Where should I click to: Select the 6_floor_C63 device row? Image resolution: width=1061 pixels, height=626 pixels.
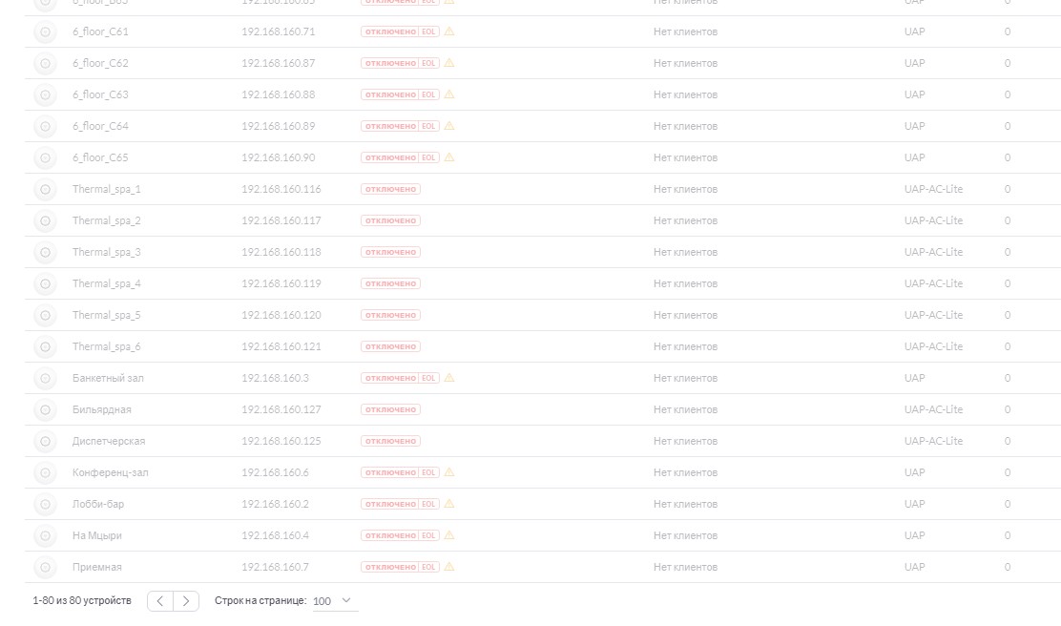[x=543, y=94]
